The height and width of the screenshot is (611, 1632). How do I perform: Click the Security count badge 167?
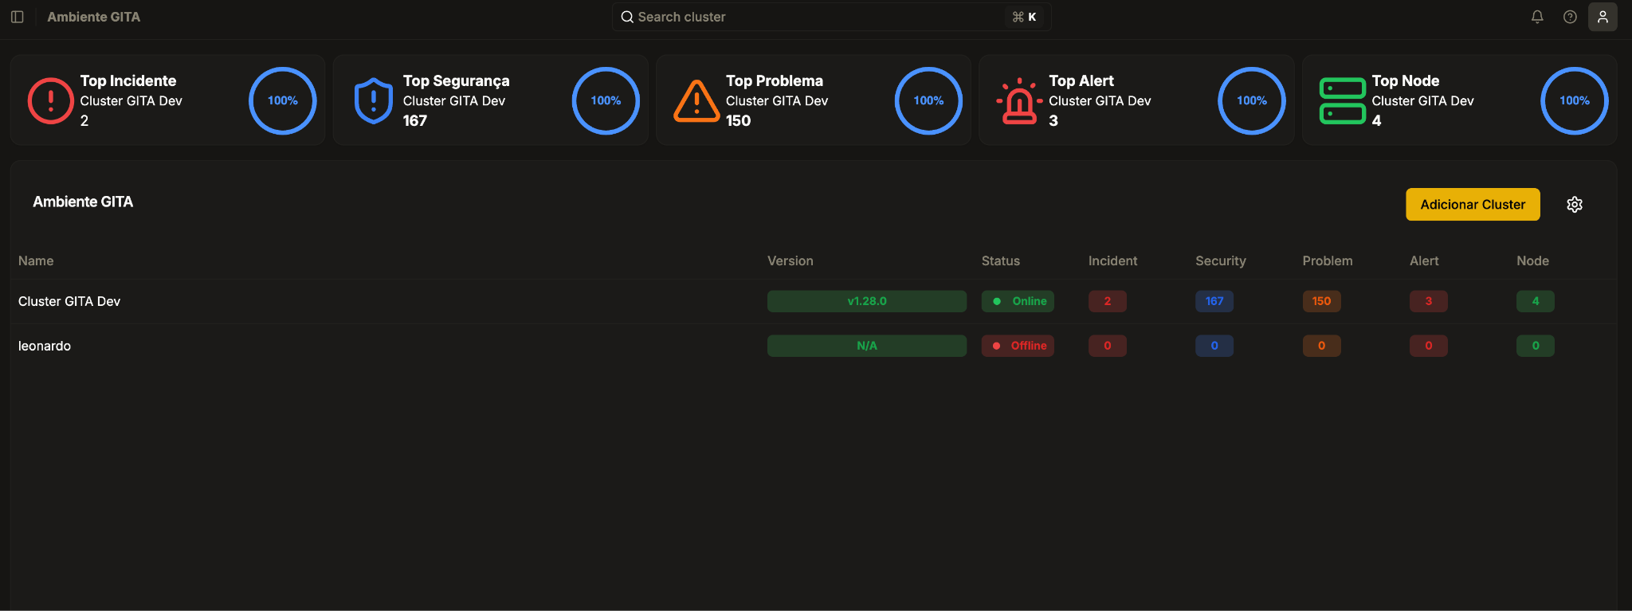1214,301
